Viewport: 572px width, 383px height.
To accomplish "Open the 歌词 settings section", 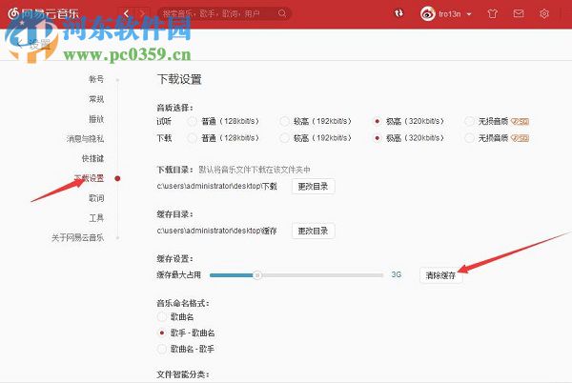I will pos(96,198).
